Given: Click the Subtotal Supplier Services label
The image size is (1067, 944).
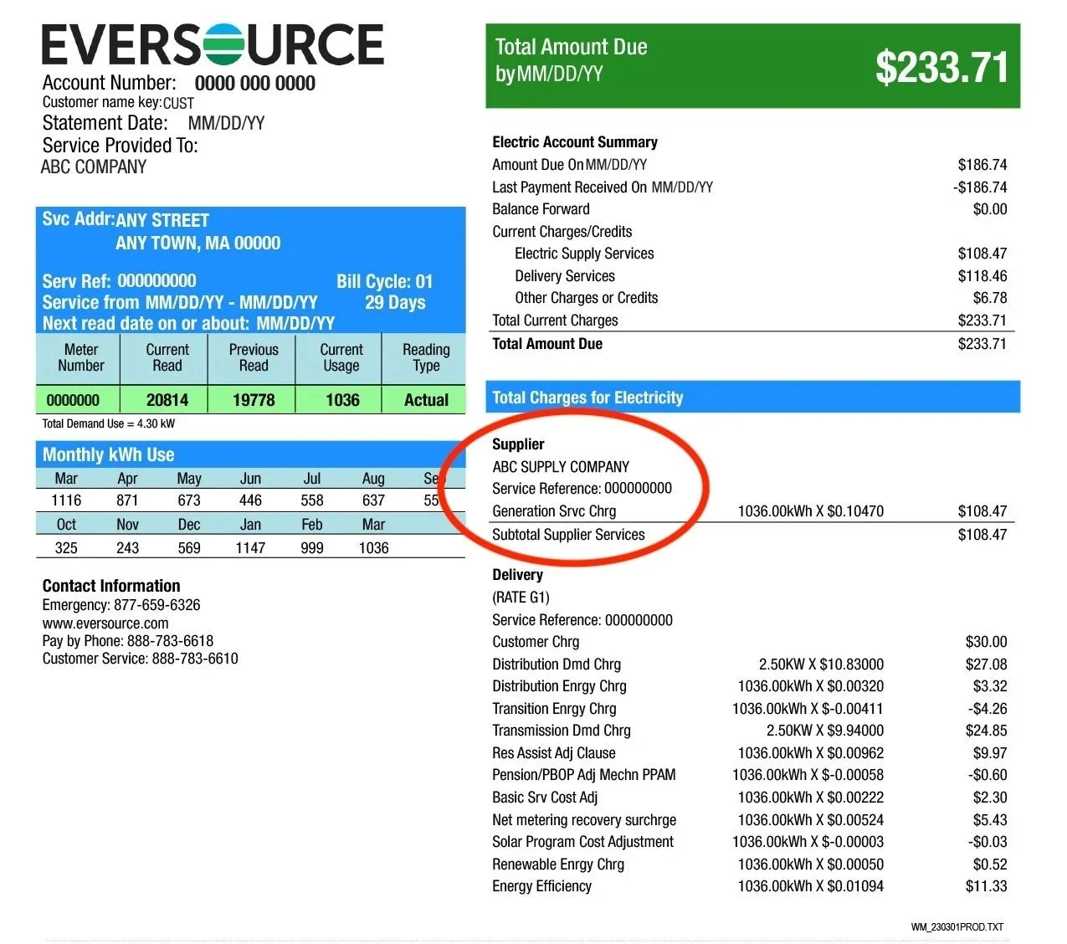Looking at the screenshot, I should (x=568, y=535).
